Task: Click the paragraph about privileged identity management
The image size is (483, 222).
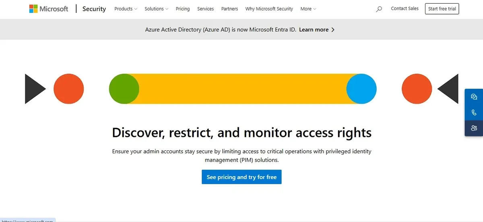Action: [242, 156]
